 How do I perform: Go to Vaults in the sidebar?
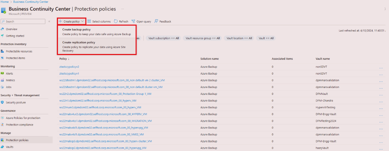[x=10, y=147]
